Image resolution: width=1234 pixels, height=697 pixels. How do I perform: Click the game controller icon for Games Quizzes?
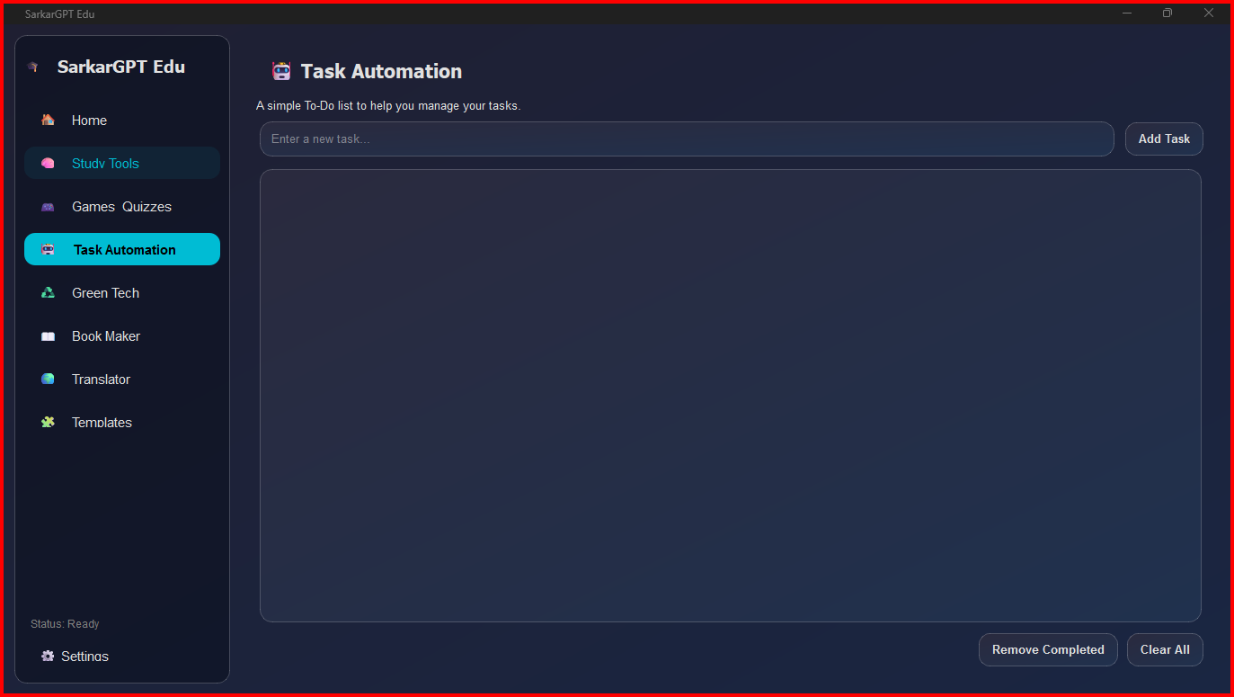coord(48,206)
